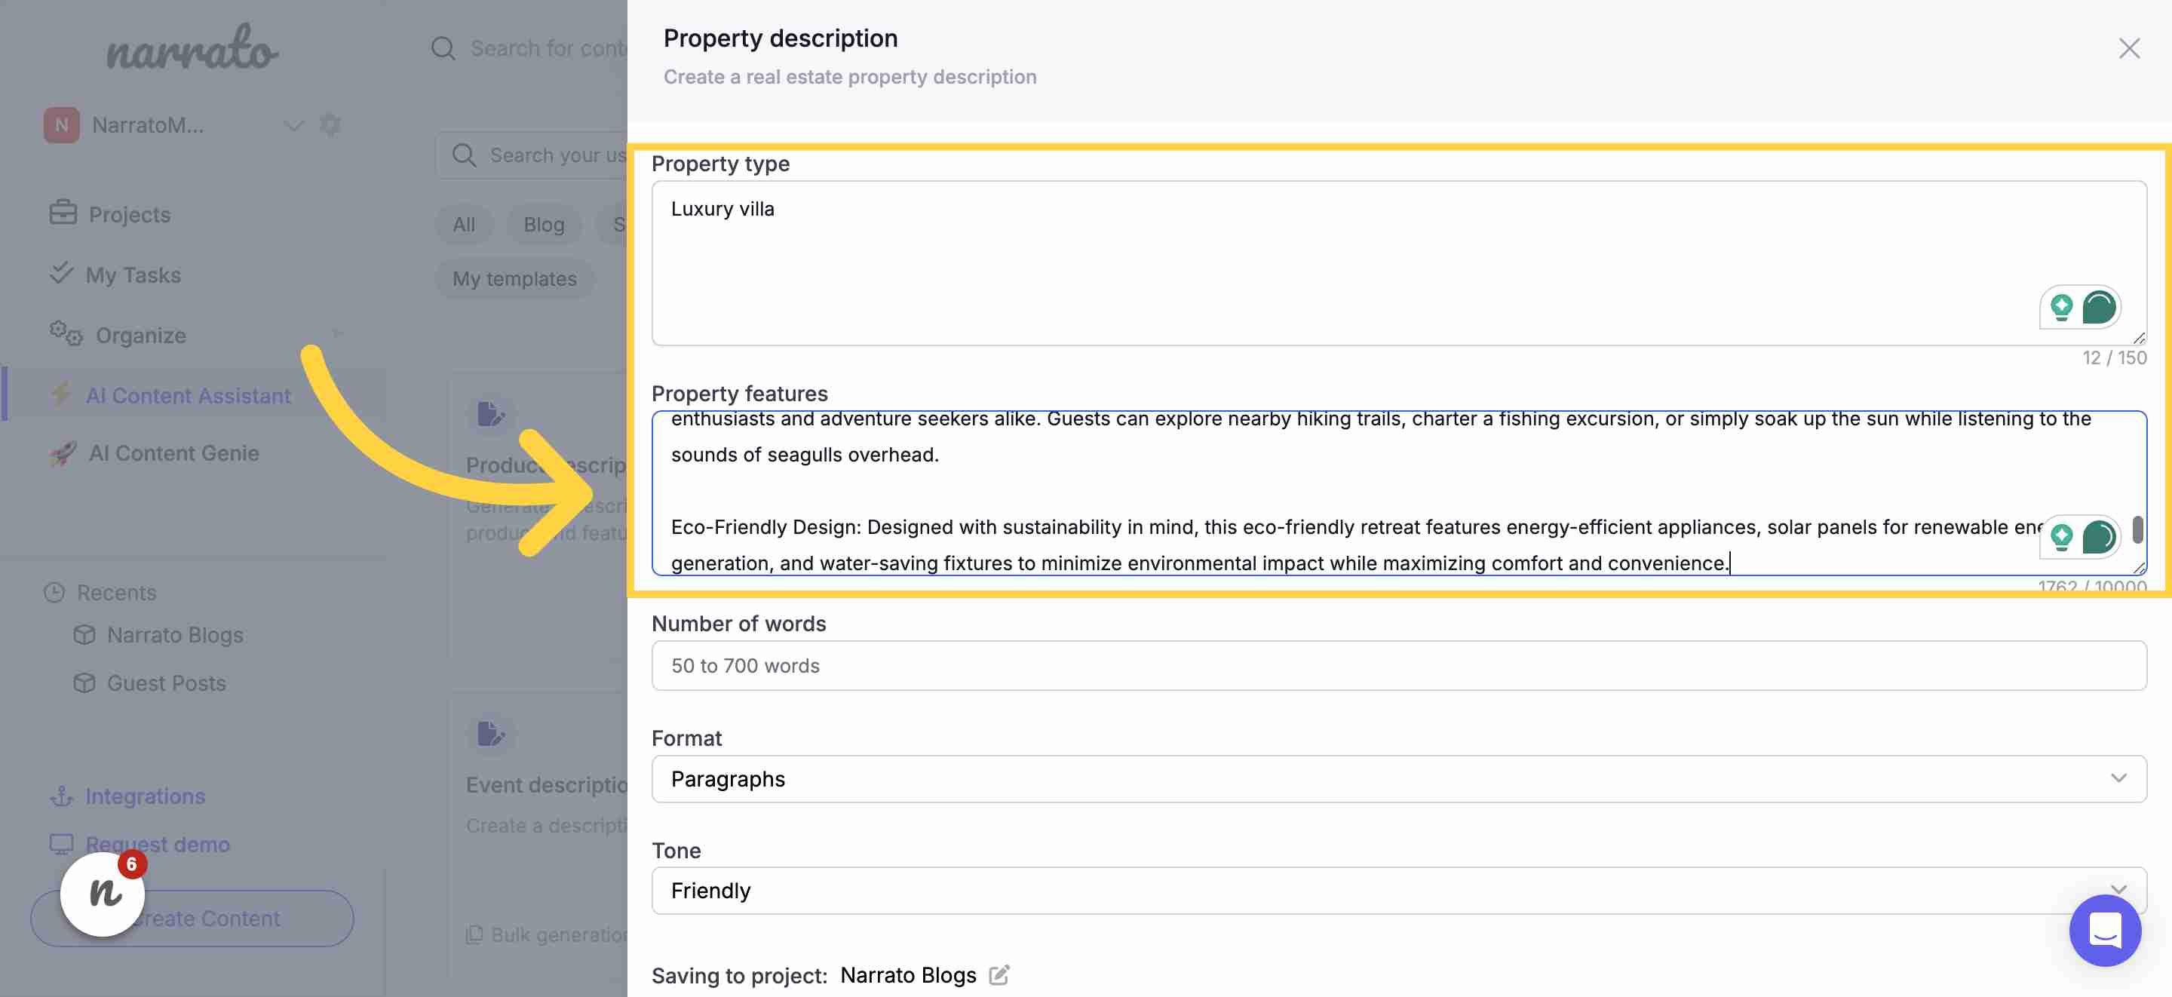Open the Integrations link
This screenshot has height=997, width=2172.
tap(145, 796)
